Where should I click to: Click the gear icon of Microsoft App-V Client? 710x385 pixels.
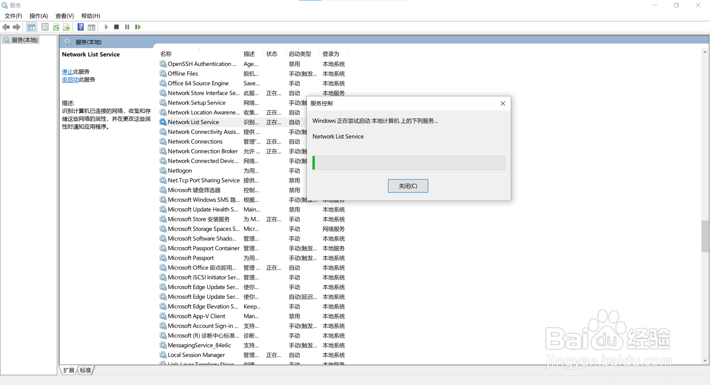[x=163, y=316]
